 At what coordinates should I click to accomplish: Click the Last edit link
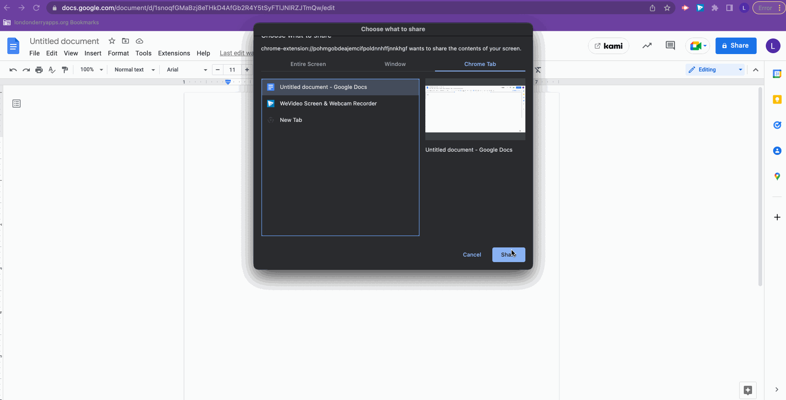coord(236,53)
